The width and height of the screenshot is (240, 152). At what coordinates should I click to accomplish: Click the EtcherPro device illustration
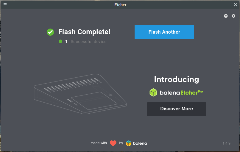point(80,94)
